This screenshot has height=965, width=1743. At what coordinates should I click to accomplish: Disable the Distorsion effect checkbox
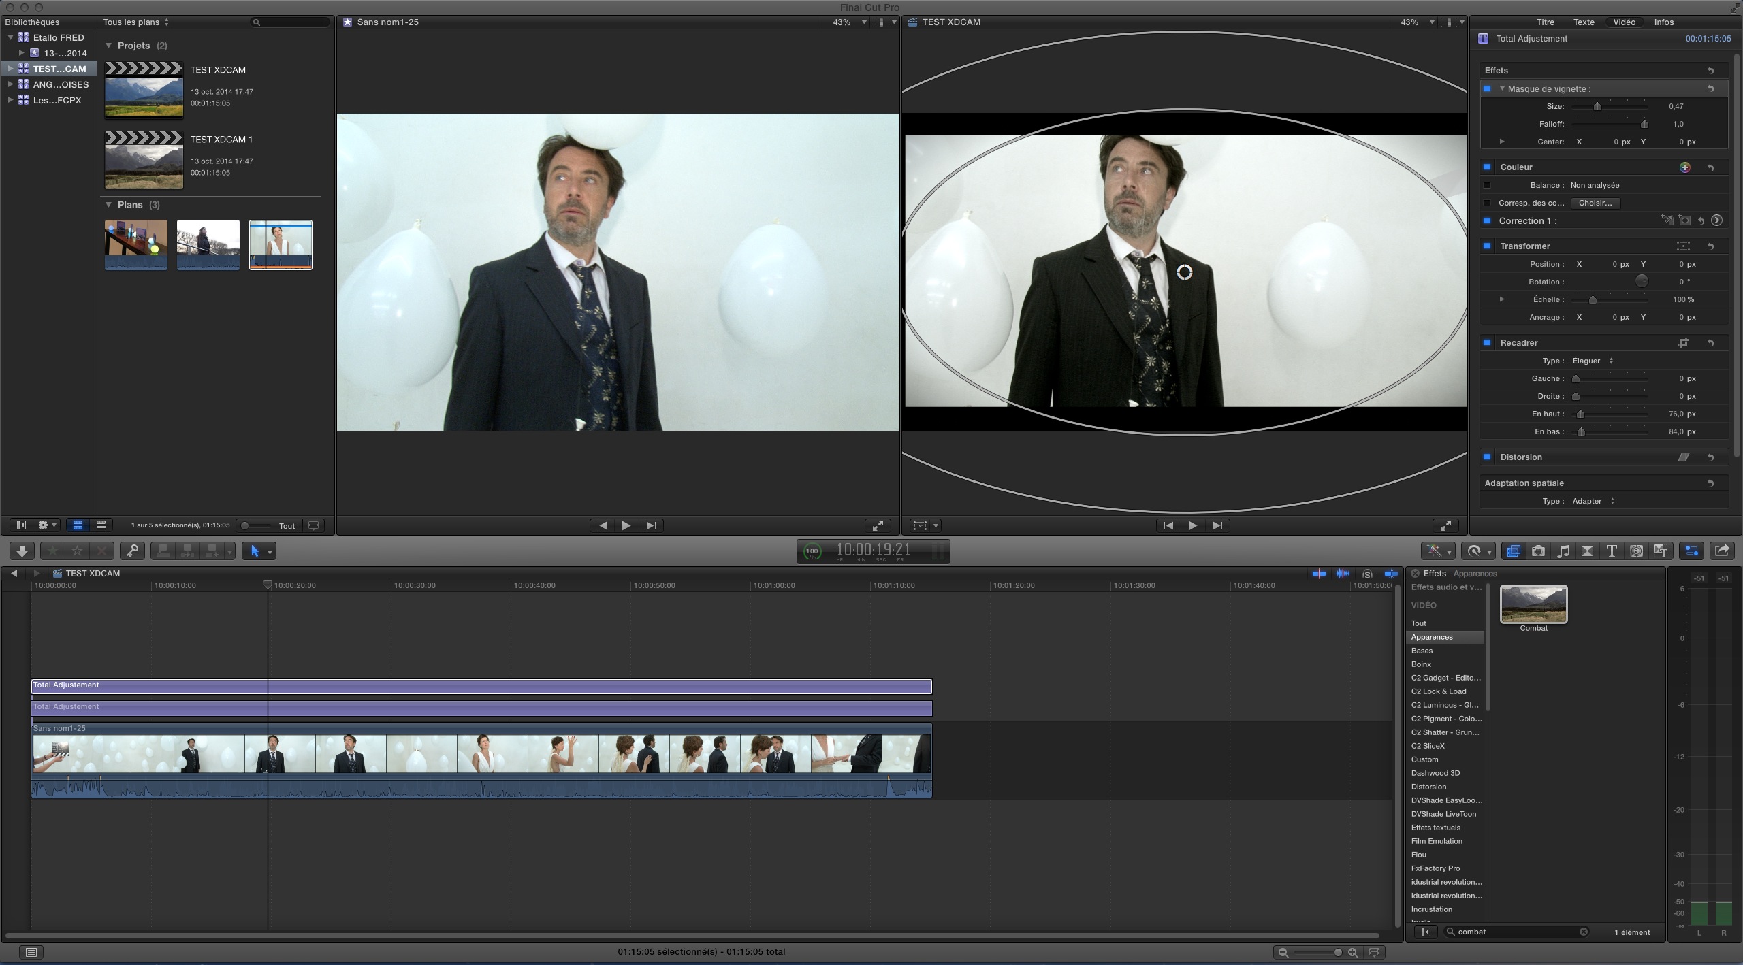click(1487, 457)
